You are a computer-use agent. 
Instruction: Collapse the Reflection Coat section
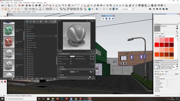[59, 54]
